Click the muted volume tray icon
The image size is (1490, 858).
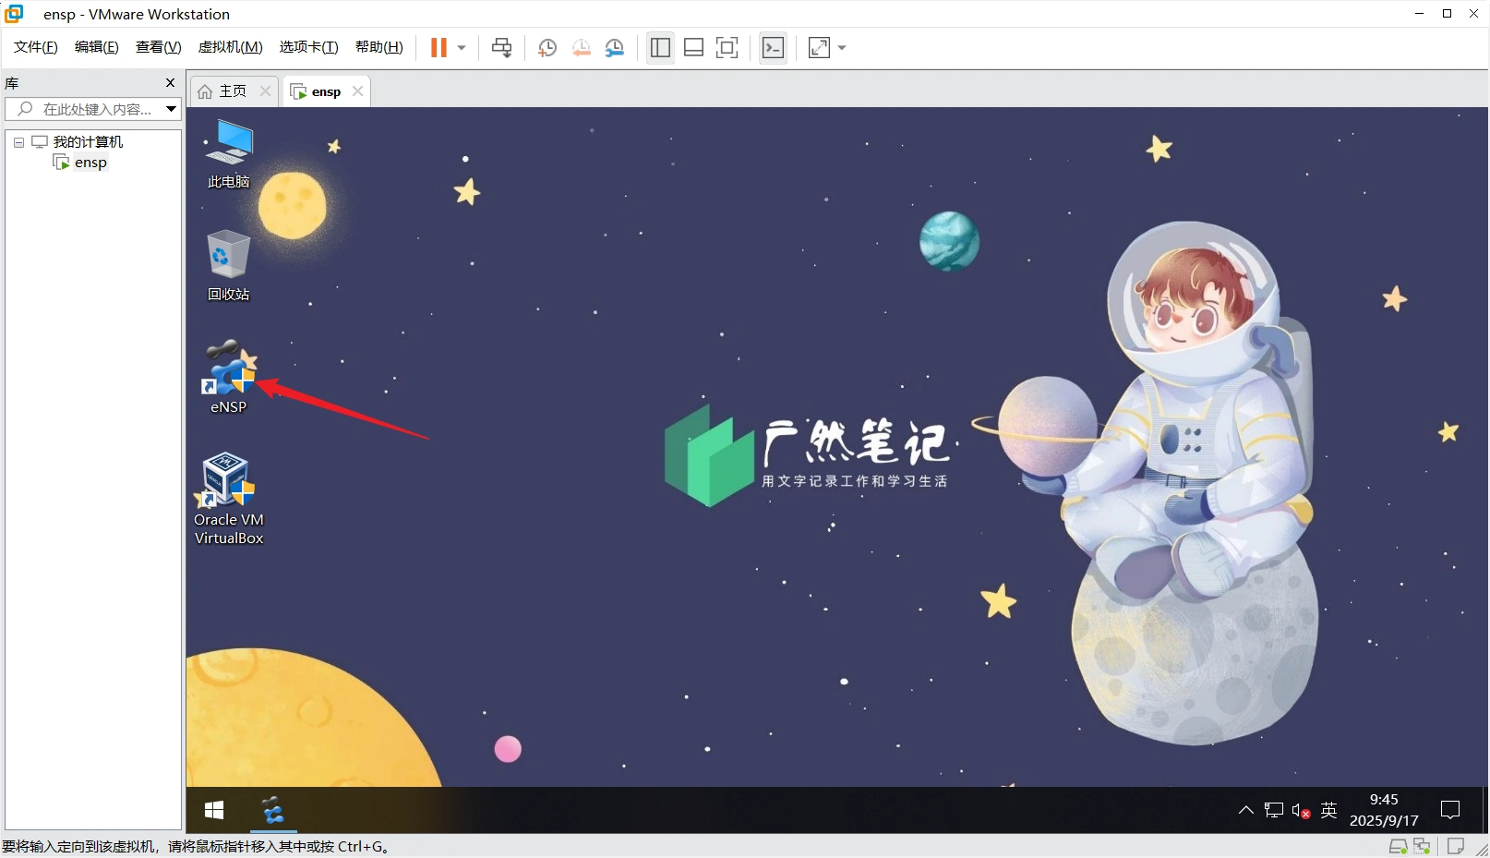(x=1302, y=811)
